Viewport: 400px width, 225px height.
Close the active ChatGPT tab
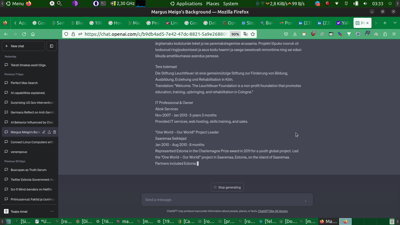367,23
